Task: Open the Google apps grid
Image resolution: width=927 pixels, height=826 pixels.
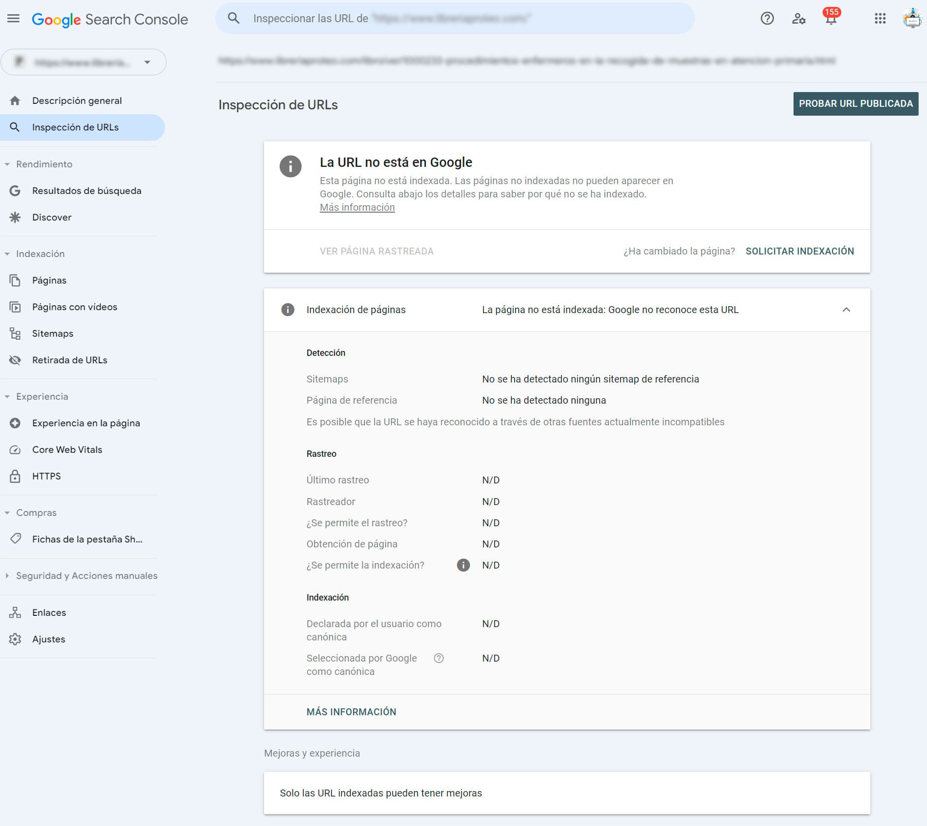Action: pos(880,19)
